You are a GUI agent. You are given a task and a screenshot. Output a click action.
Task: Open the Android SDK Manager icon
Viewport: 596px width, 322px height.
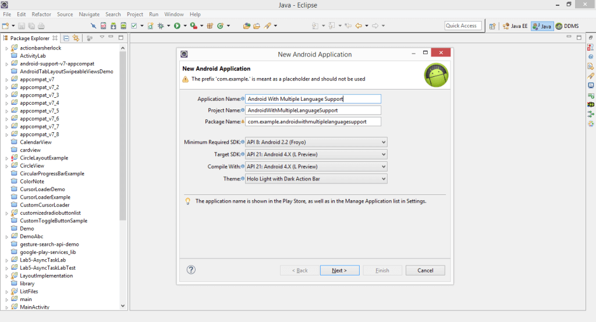(113, 26)
